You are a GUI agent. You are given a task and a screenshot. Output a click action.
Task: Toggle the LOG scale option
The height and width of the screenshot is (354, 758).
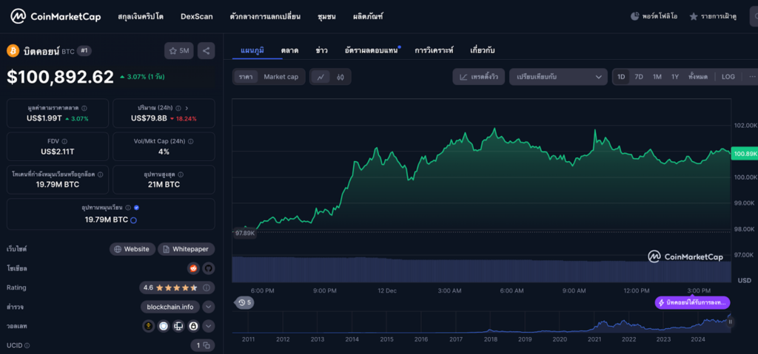point(728,77)
